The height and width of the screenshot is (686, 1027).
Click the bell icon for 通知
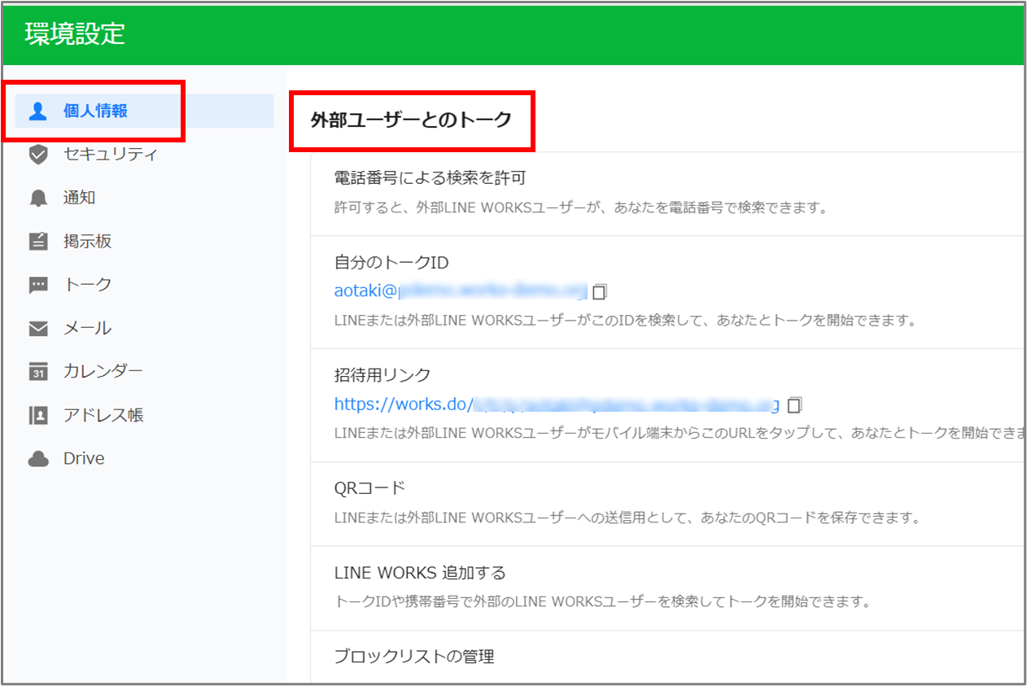pos(38,198)
